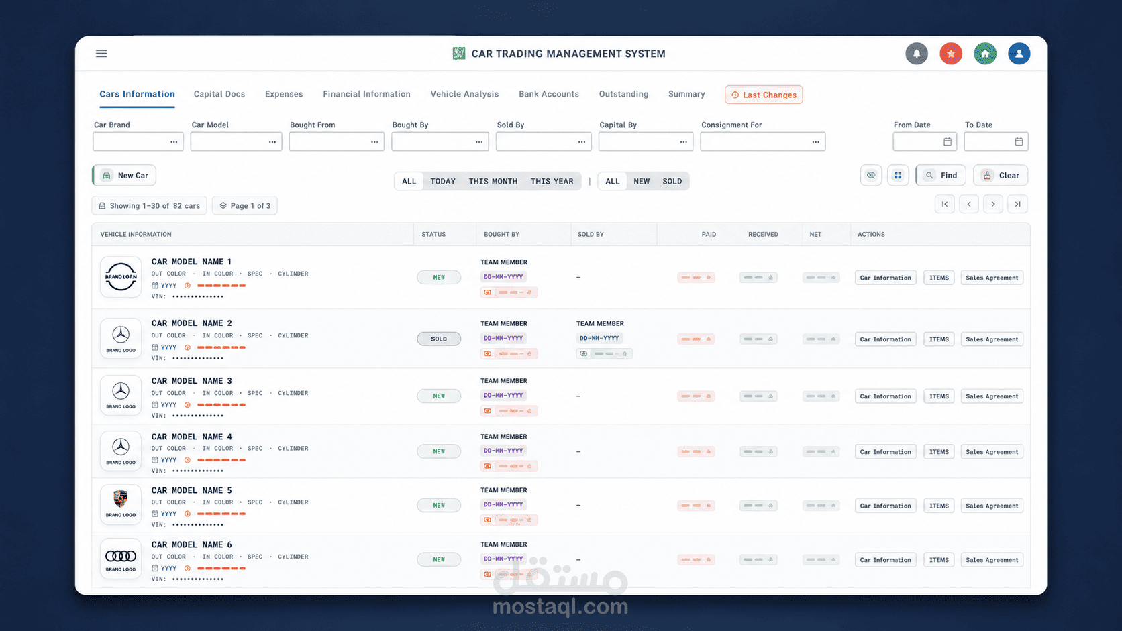The height and width of the screenshot is (631, 1122).
Task: Filter by THIS YEAR period
Action: [x=552, y=182]
